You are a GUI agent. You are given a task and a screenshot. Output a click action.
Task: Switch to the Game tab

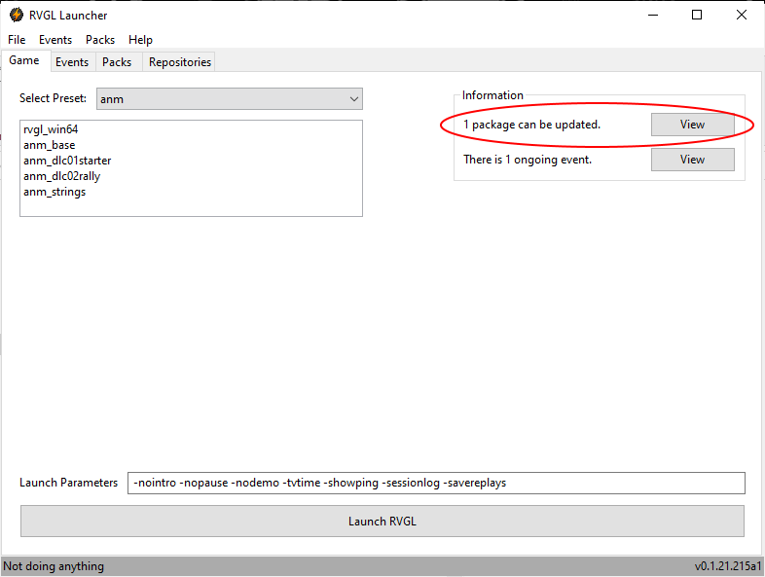click(x=24, y=60)
